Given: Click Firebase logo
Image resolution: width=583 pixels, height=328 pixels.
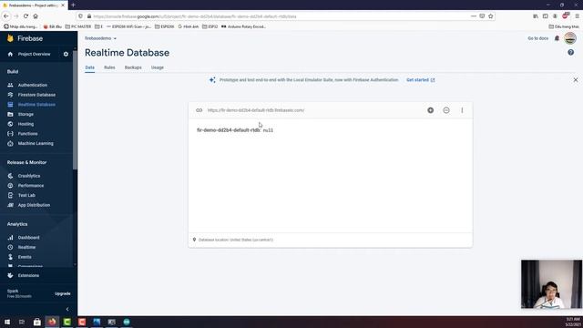Looking at the screenshot, I should pos(25,38).
